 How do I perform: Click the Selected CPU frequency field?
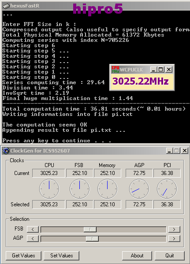(x=48, y=205)
